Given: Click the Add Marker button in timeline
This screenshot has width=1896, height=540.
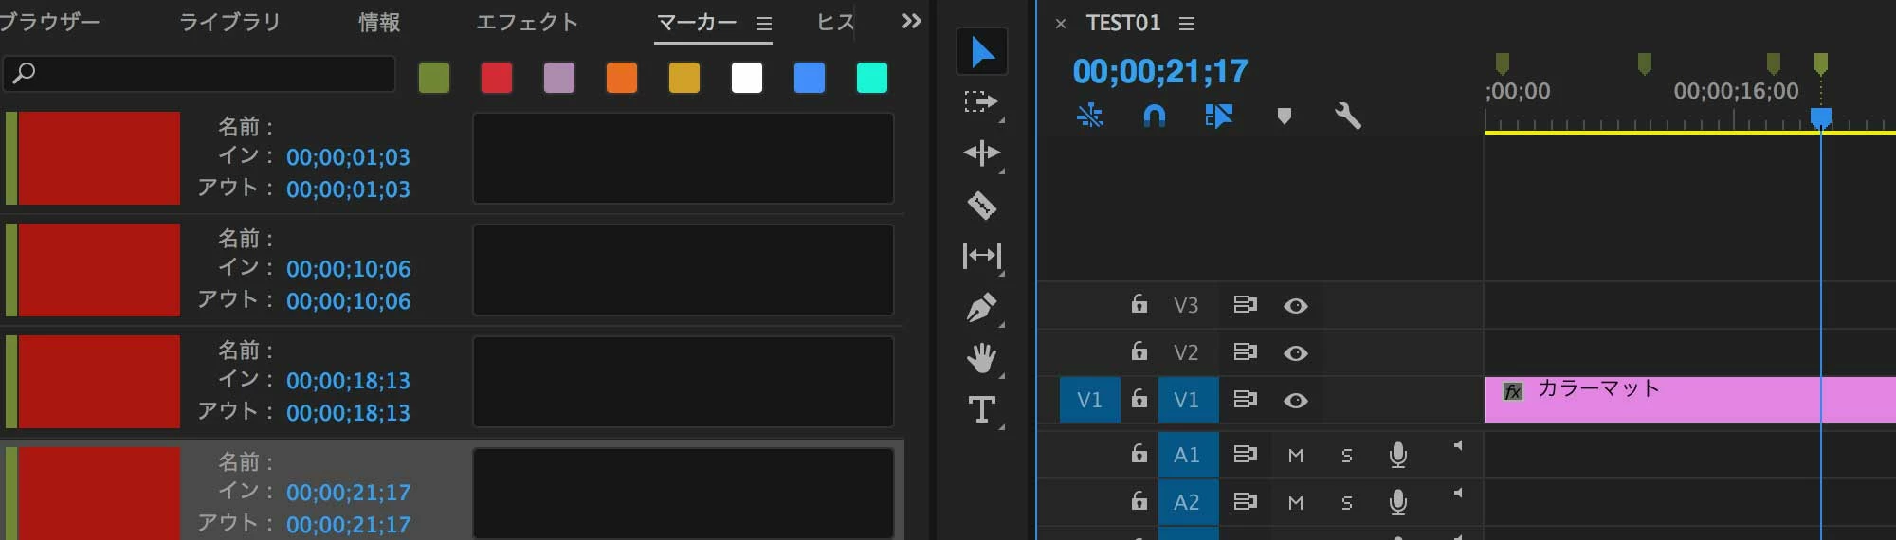Looking at the screenshot, I should pos(1284,117).
